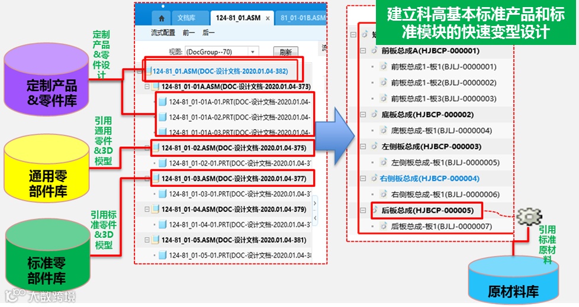The width and height of the screenshot is (579, 307).
Task: Collapse the 左侧板总成(HJBCP-000003) node
Action: coord(363,147)
